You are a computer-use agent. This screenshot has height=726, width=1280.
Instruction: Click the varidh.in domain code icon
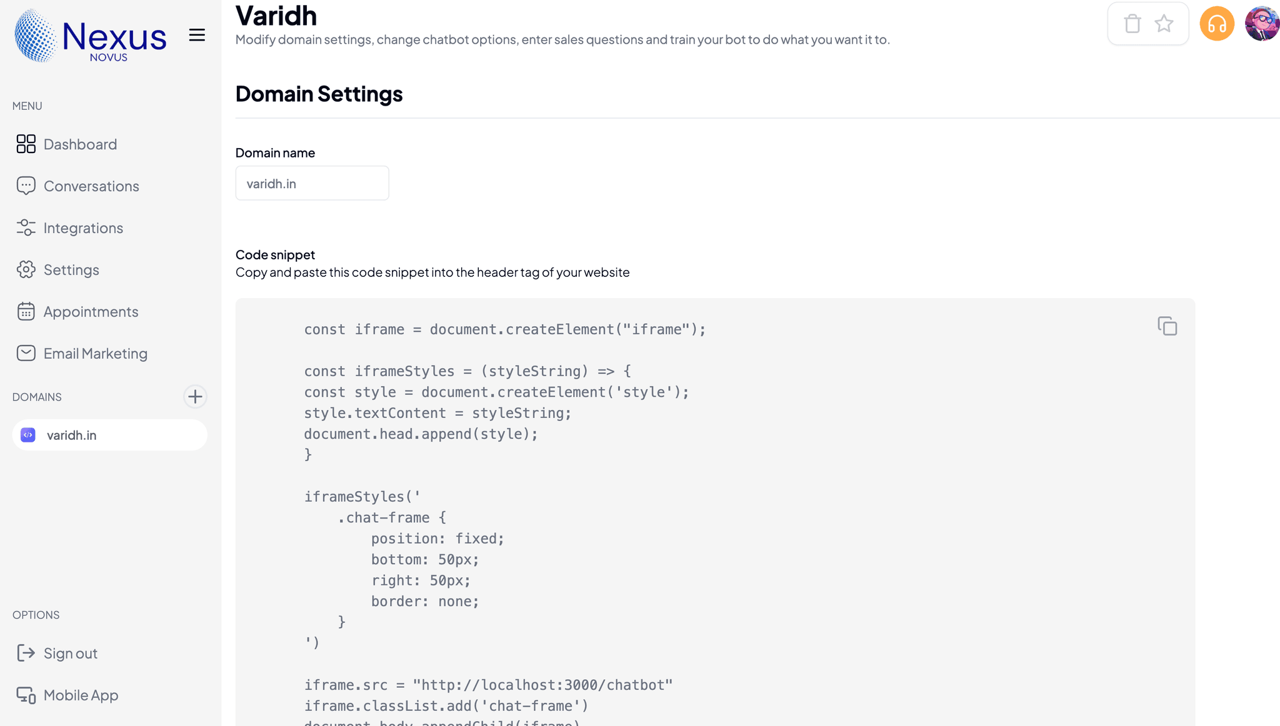28,435
